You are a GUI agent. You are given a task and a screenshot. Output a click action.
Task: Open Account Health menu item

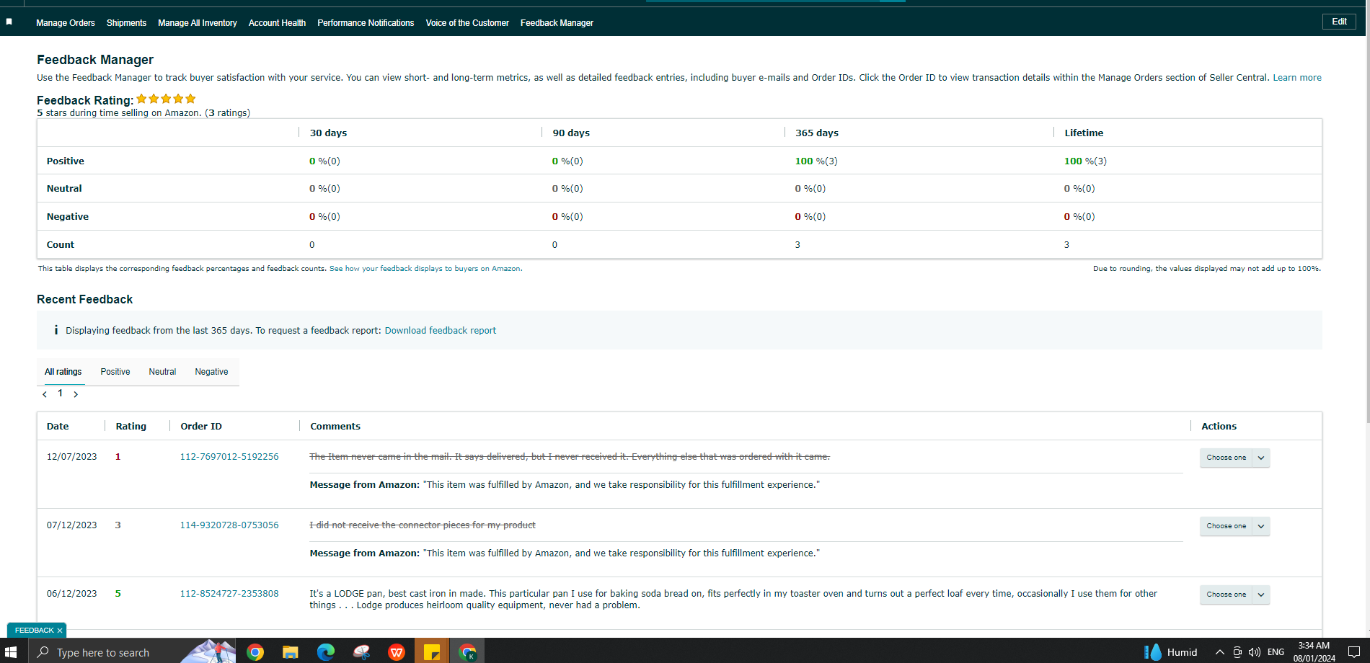pos(277,23)
